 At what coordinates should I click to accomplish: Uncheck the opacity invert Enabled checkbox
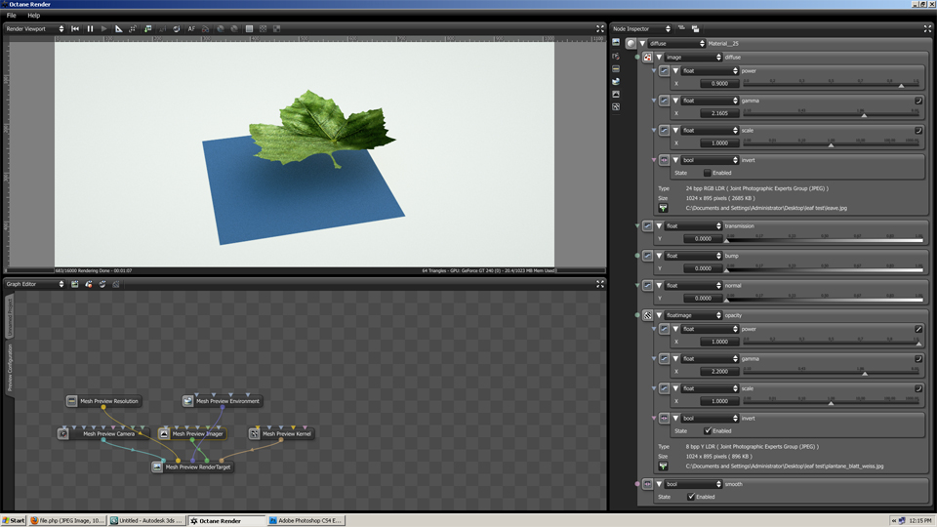tap(708, 430)
